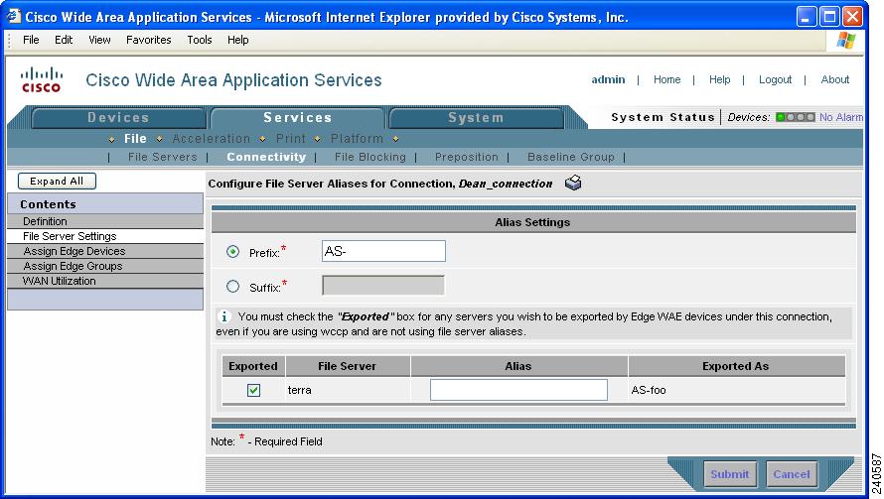Select the Platform submenu item
Image resolution: width=884 pixels, height=499 pixels.
[x=357, y=139]
